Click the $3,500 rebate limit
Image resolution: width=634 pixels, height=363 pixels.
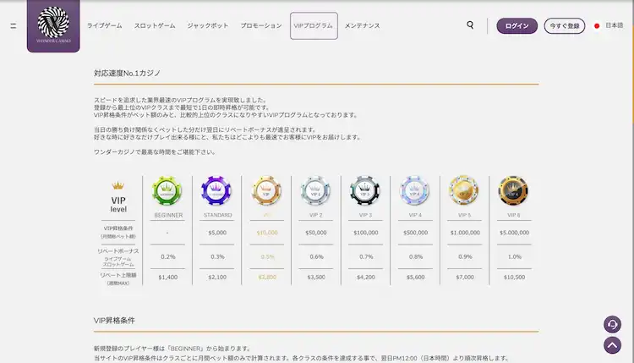click(316, 278)
